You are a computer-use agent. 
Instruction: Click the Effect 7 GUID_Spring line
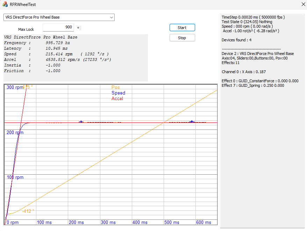253,85
